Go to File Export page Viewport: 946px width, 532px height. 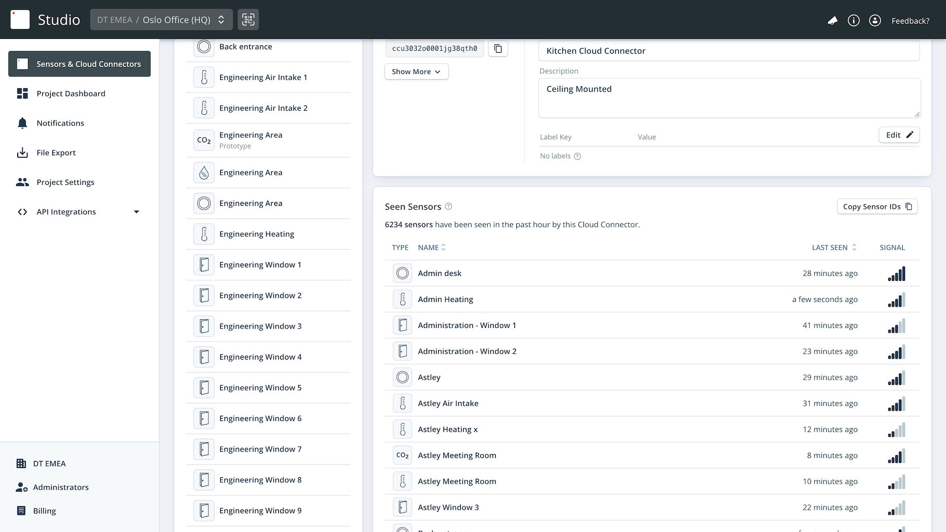tap(56, 153)
